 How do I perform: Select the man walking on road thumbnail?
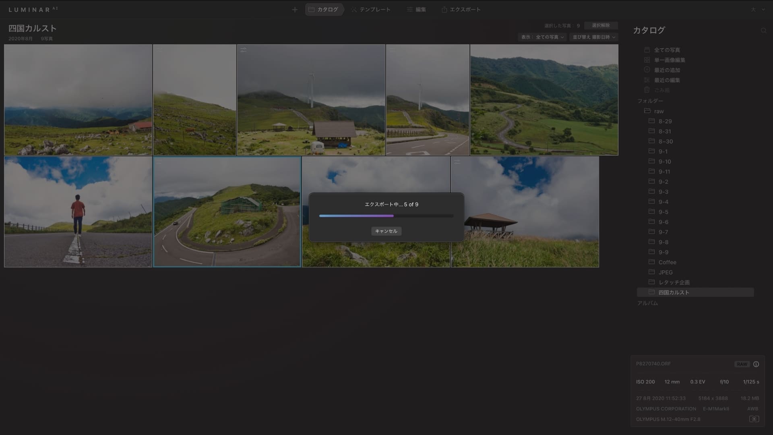pos(78,212)
